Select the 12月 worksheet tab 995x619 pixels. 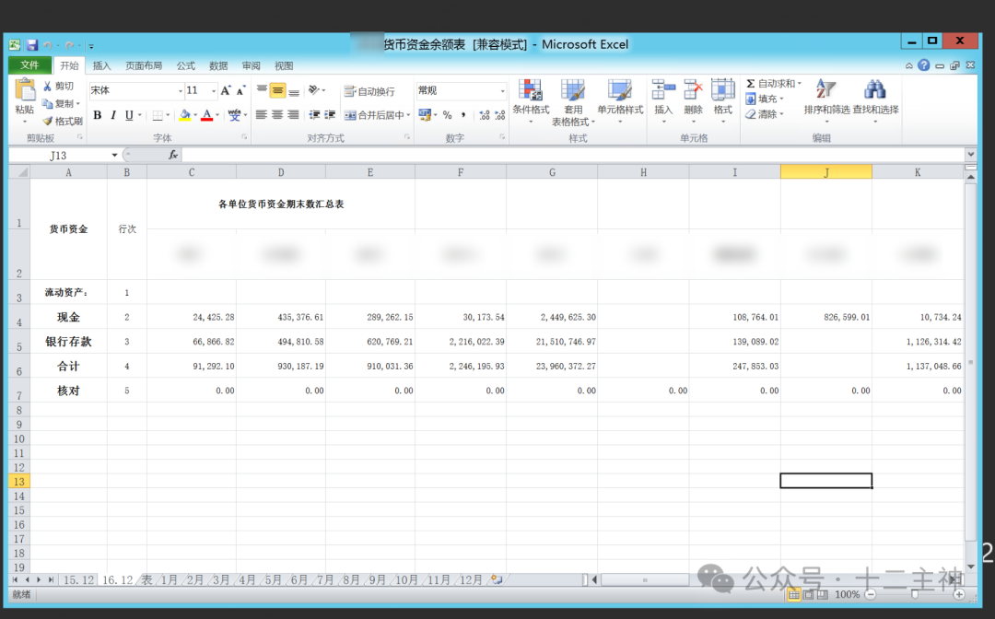tap(471, 580)
